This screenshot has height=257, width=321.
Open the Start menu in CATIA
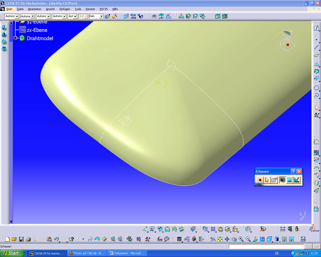click(9, 9)
